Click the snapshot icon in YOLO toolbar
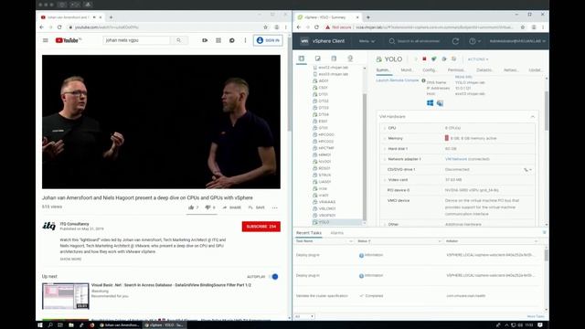 tap(453, 58)
